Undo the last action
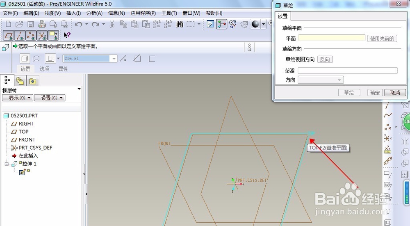 tap(78, 24)
